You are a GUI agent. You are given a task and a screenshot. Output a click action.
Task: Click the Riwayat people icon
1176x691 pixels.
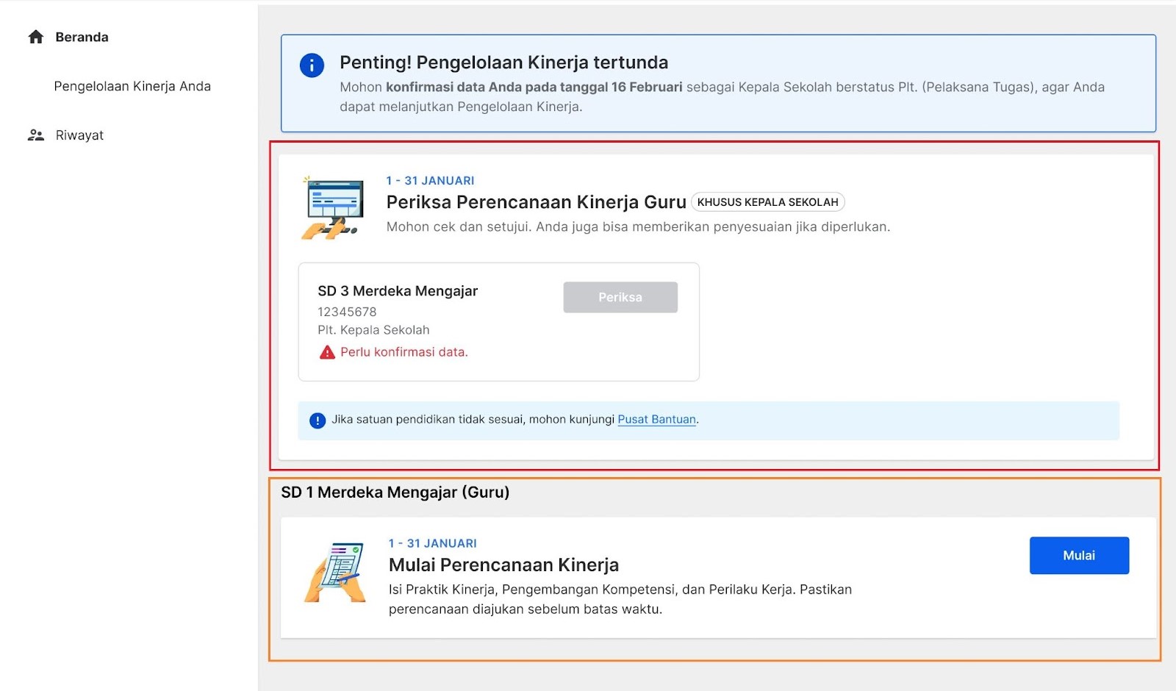coord(36,135)
